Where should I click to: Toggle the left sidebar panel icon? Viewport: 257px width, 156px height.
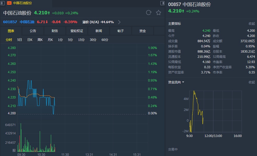click(3, 3)
